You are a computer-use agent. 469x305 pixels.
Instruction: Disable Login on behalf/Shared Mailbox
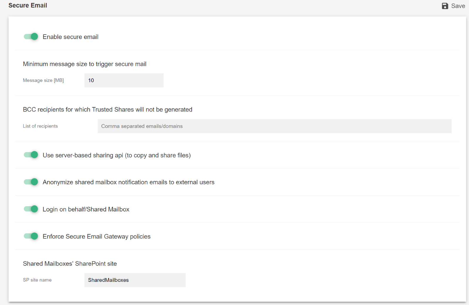click(30, 209)
